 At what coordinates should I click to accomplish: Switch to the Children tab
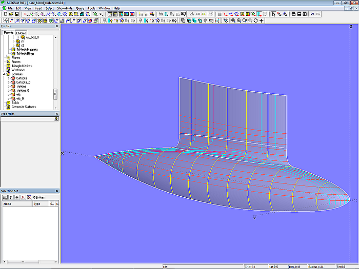coord(21,33)
